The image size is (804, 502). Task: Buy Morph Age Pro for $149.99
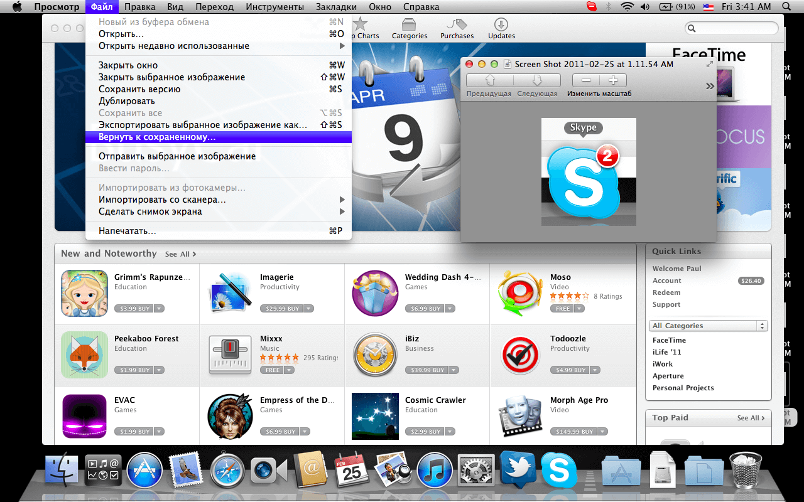pos(573,432)
